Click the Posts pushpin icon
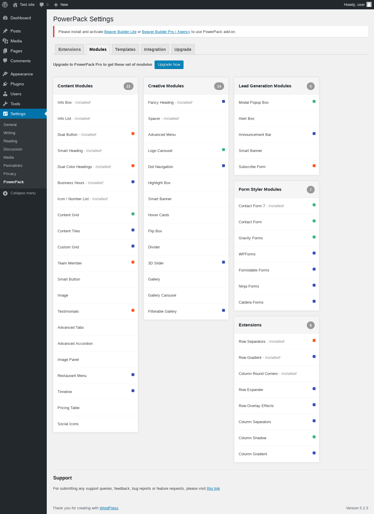 click(x=5, y=31)
